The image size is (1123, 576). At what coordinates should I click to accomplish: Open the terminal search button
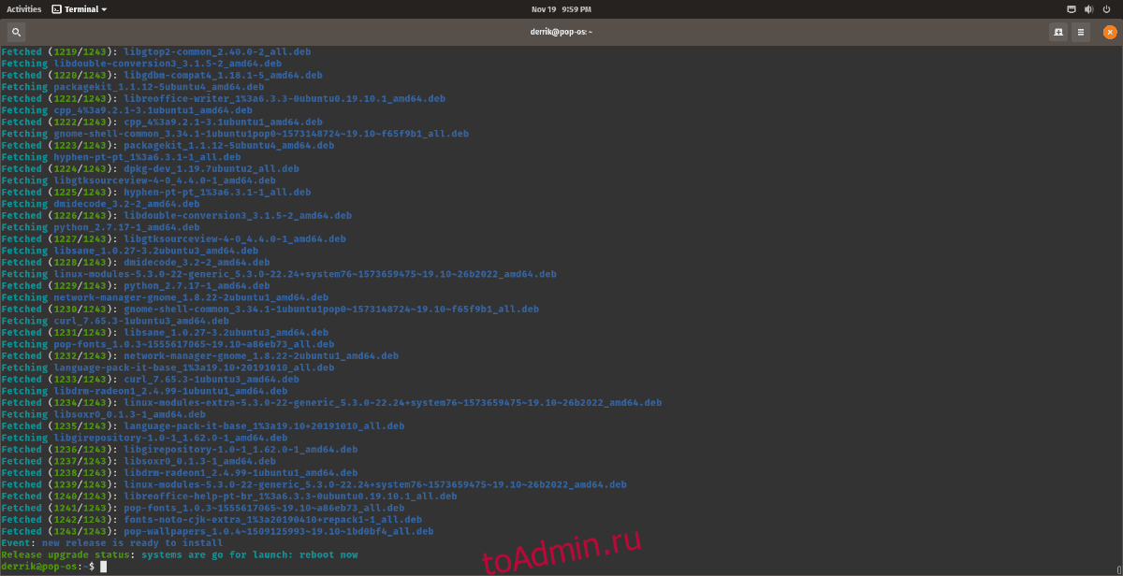click(x=16, y=32)
